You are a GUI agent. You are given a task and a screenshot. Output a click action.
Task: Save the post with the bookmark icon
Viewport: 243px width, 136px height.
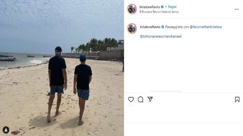tap(237, 99)
